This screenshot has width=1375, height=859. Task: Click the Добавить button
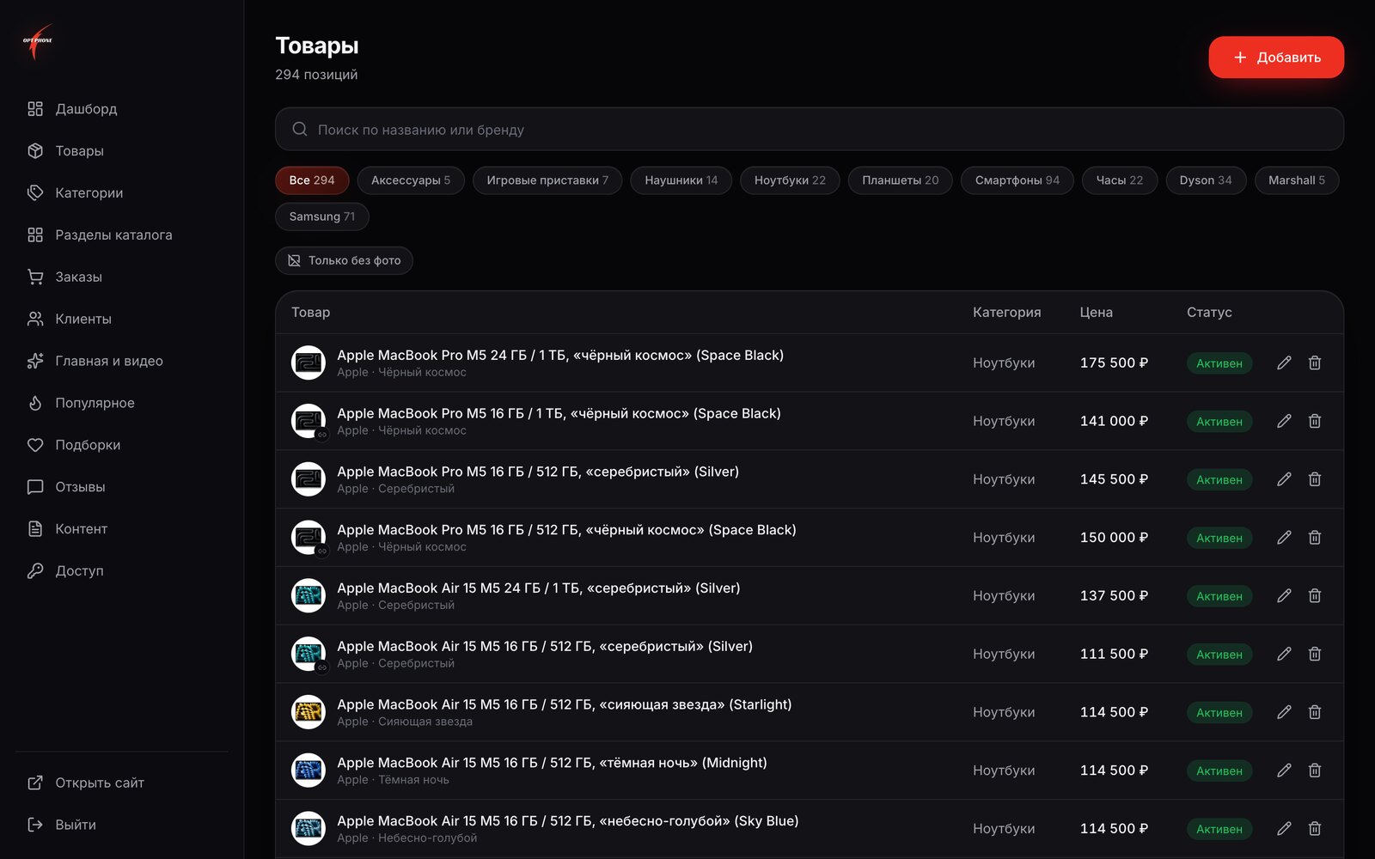[x=1276, y=58]
